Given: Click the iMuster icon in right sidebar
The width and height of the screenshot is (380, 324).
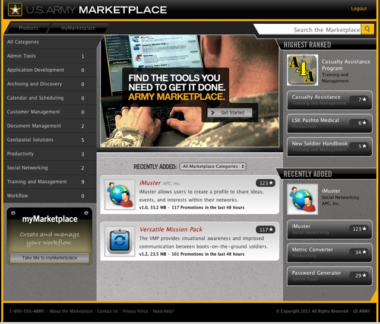Looking at the screenshot, I should coord(302,199).
